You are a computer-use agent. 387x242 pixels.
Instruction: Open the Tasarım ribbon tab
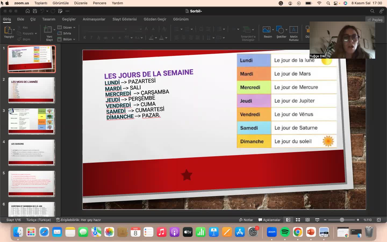(x=49, y=19)
